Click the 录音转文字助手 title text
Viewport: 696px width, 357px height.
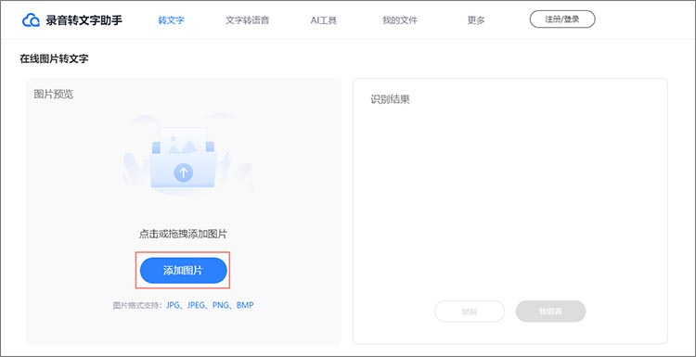pos(84,20)
